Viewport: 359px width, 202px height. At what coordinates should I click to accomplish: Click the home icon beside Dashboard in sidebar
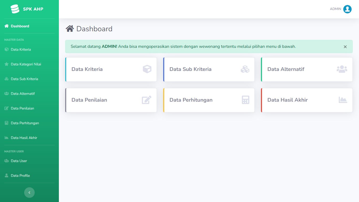coord(7,26)
